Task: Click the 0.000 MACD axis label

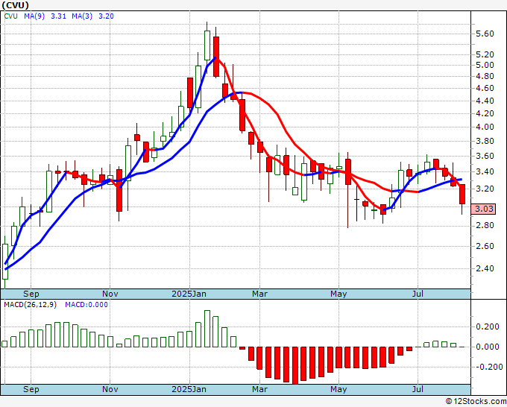Action: click(488, 347)
